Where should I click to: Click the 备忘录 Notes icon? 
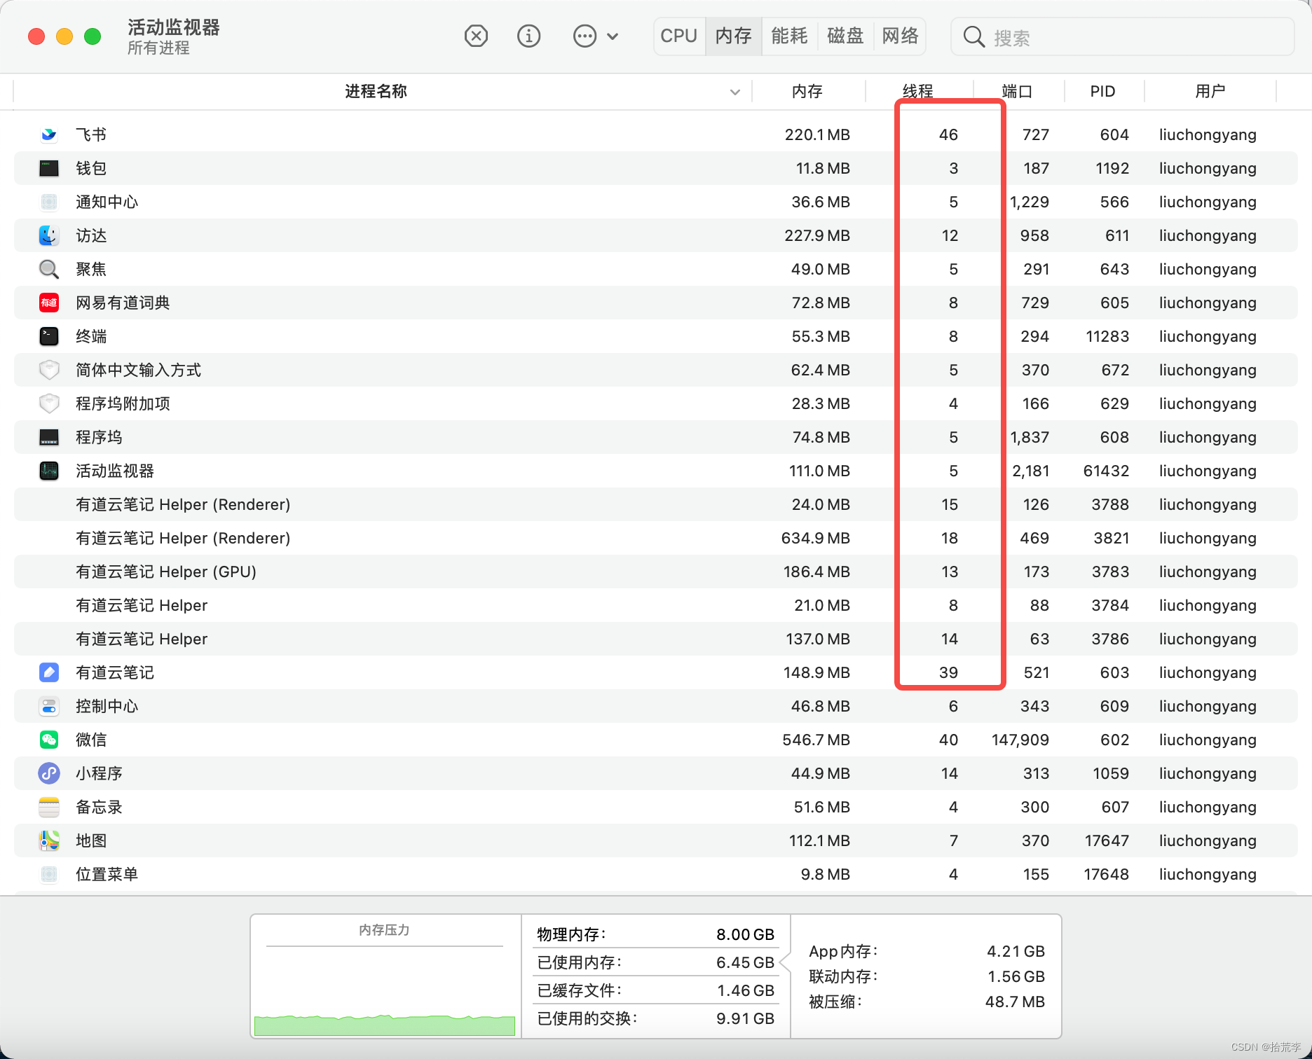point(49,807)
